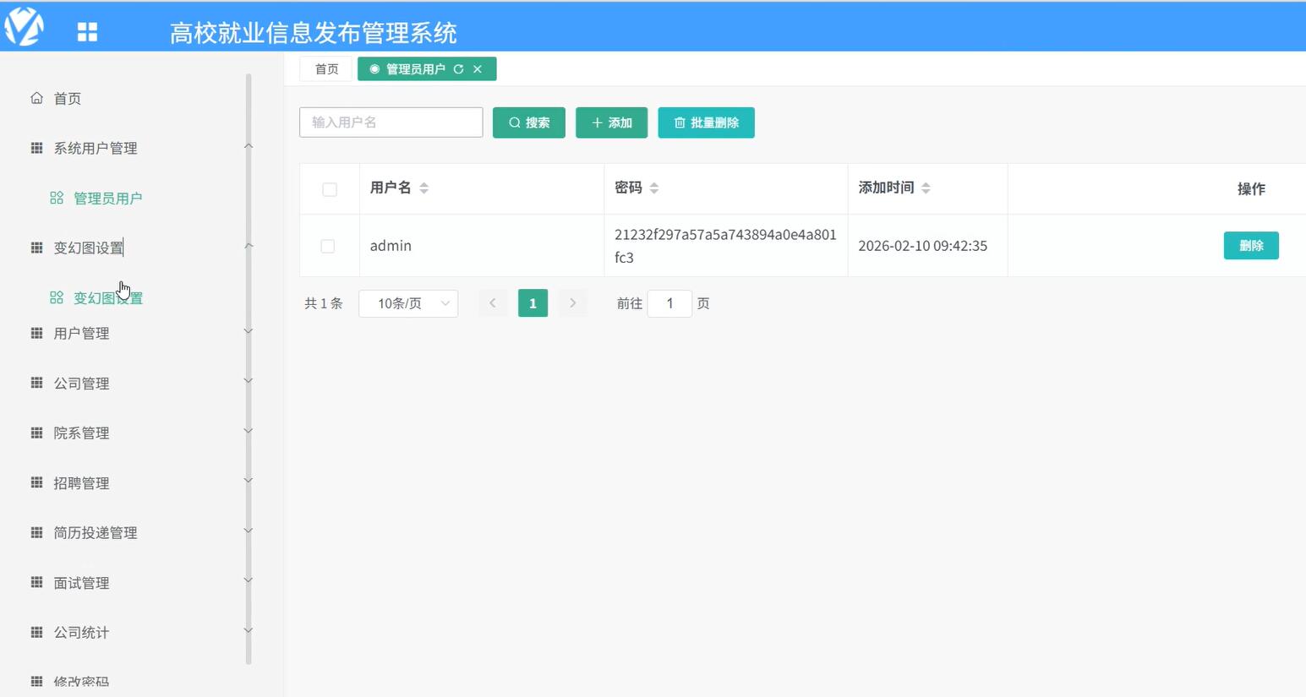Click the 添加 button to add user
The height and width of the screenshot is (697, 1306).
612,123
